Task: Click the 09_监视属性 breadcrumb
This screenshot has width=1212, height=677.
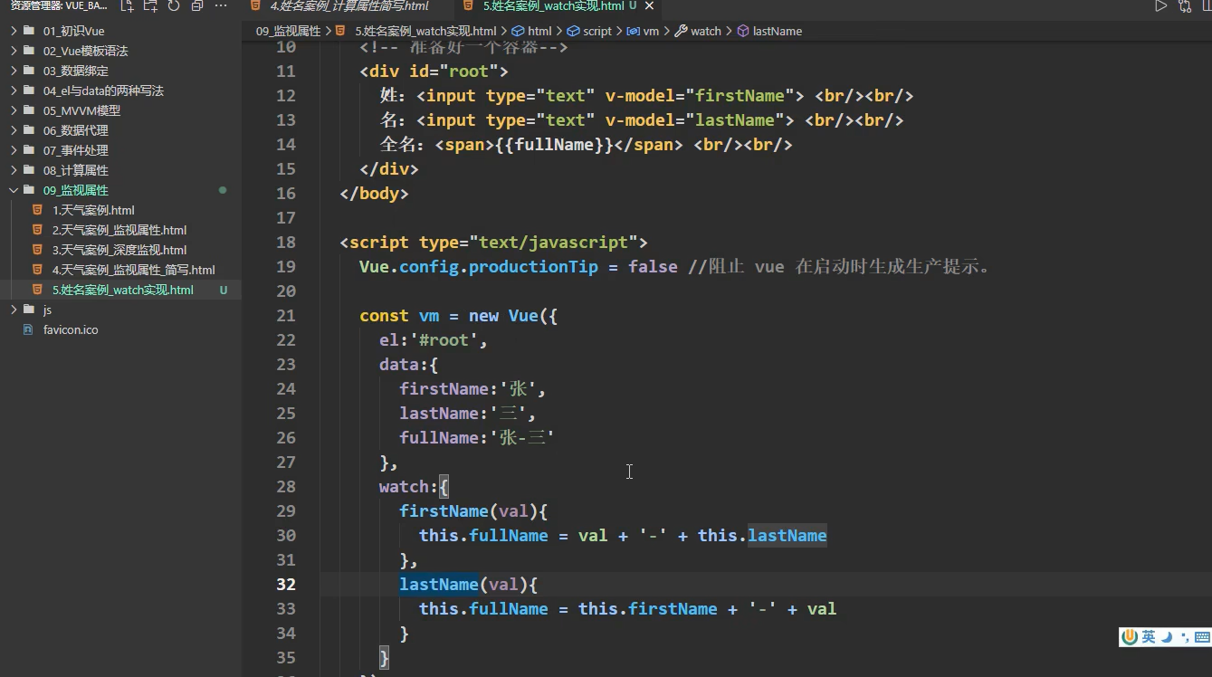Action: click(x=288, y=31)
